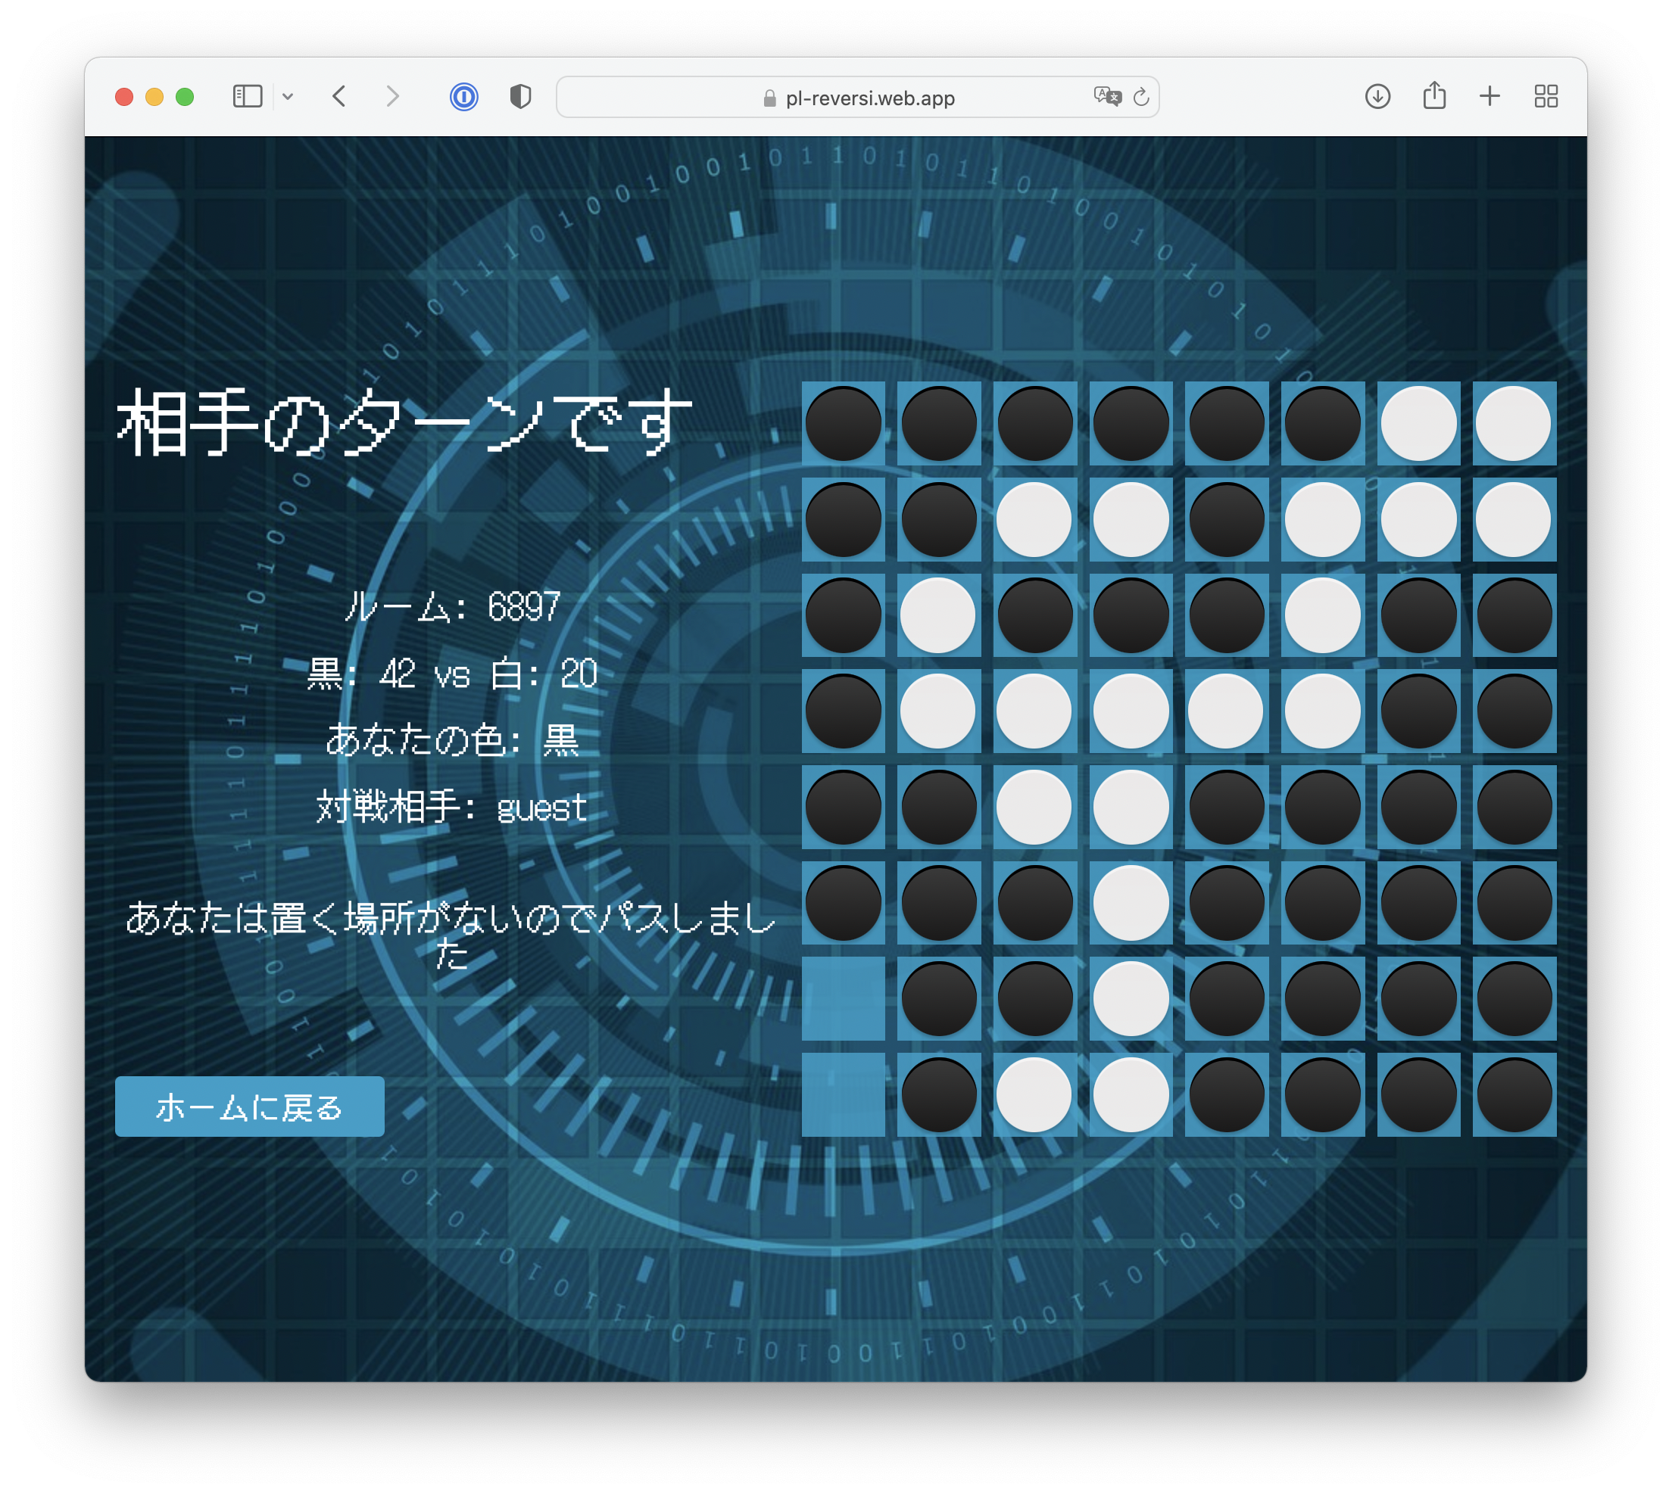Open the 1Password extension icon

point(464,97)
